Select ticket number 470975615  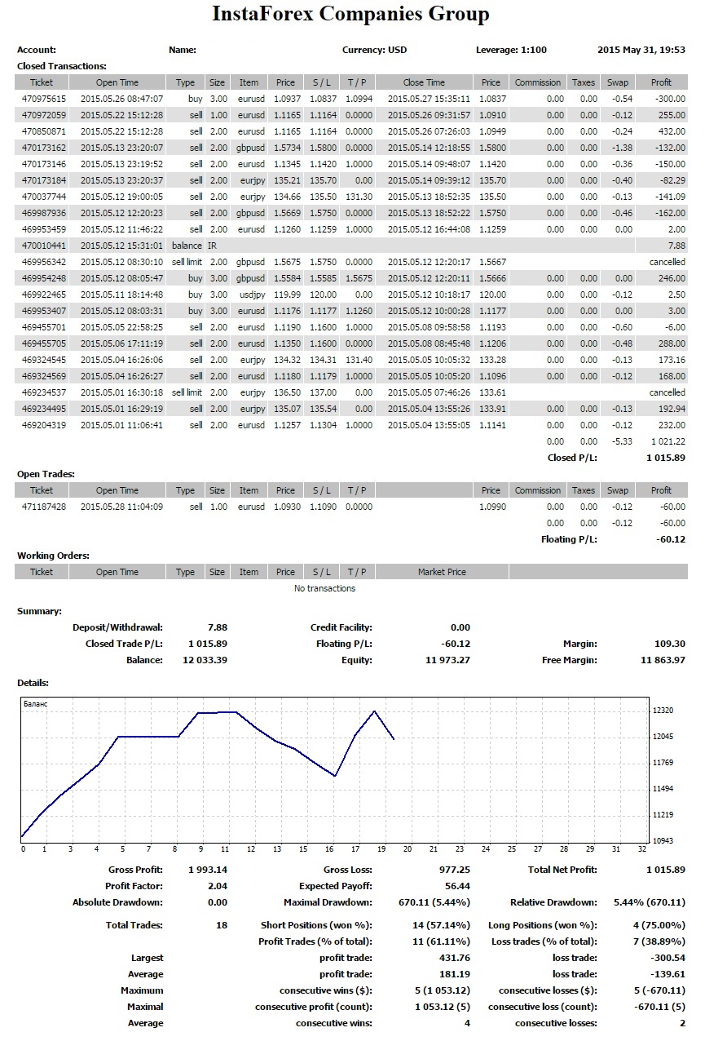[x=44, y=99]
